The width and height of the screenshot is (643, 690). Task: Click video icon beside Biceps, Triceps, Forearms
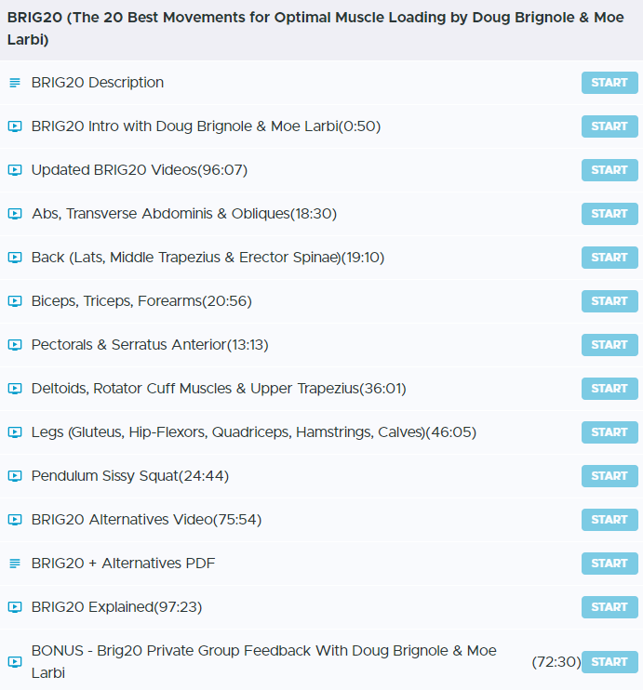pos(14,301)
